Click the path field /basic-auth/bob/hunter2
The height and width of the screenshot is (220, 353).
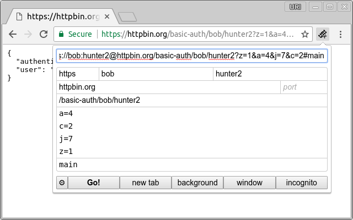coord(192,100)
